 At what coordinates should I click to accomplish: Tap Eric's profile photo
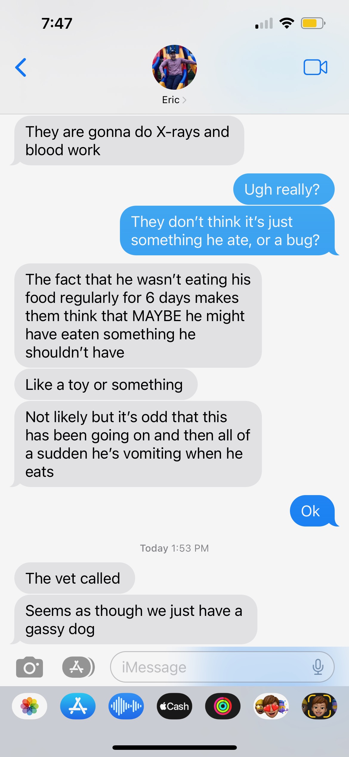click(174, 67)
